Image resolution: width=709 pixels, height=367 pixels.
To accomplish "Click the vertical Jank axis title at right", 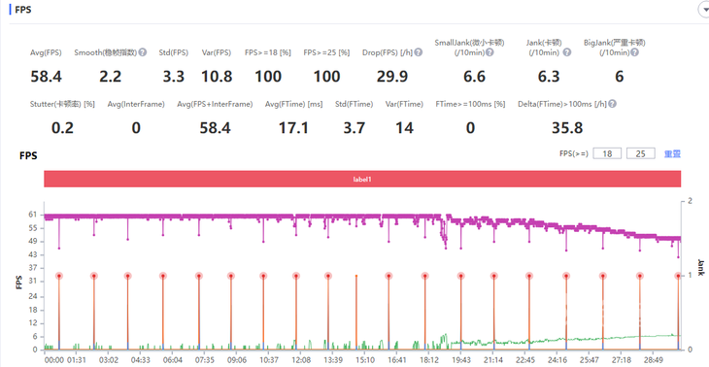I will point(700,268).
